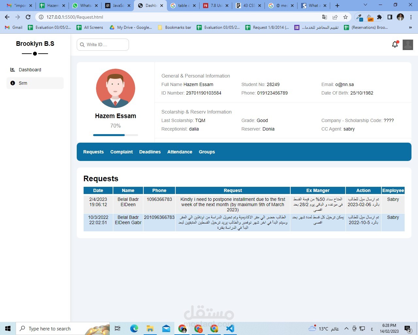The image size is (418, 335).
Task: Open Chrome side panel icon
Action: coord(390,17)
